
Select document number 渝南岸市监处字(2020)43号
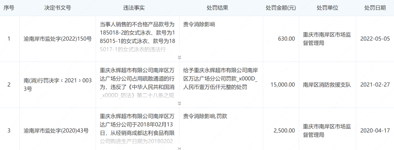tap(56, 131)
